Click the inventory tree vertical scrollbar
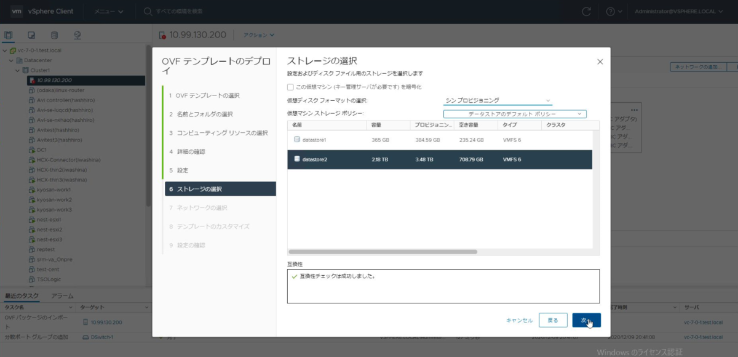 148,125
